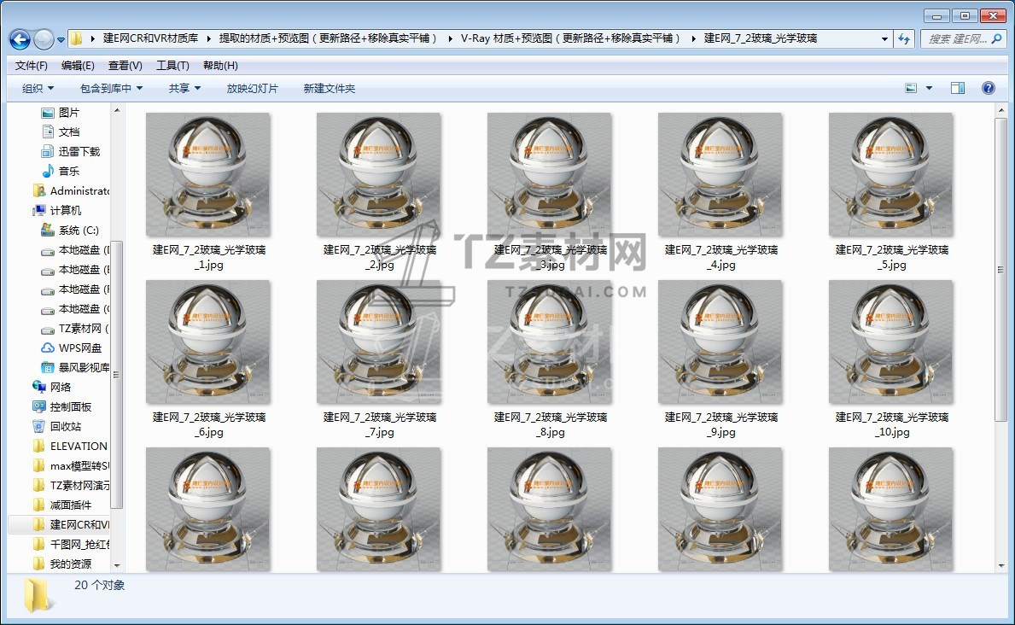Select 计算机 in navigation pane

[x=66, y=211]
